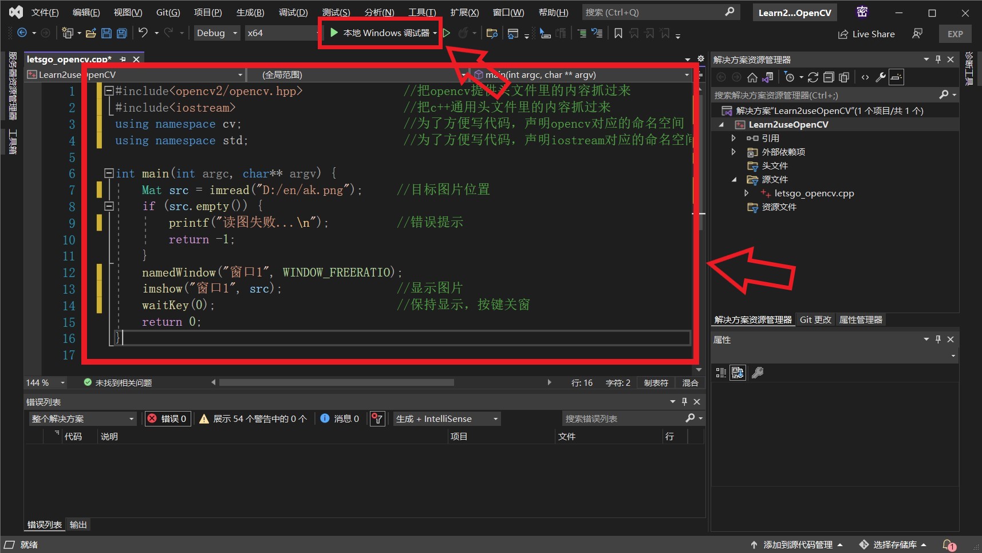This screenshot has height=553, width=982.
Task: Open Solution Explorer properties wrench icon
Action: click(880, 77)
